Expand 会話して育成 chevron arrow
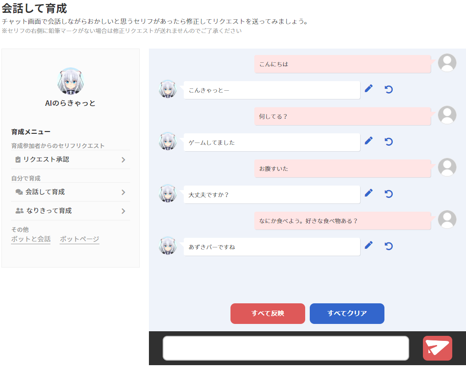The image size is (466, 367). pos(123,192)
